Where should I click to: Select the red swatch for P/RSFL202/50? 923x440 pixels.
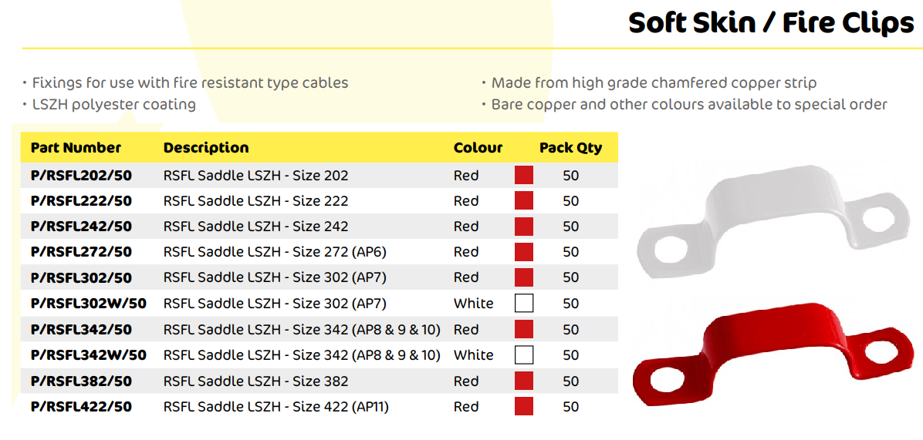pos(524,176)
